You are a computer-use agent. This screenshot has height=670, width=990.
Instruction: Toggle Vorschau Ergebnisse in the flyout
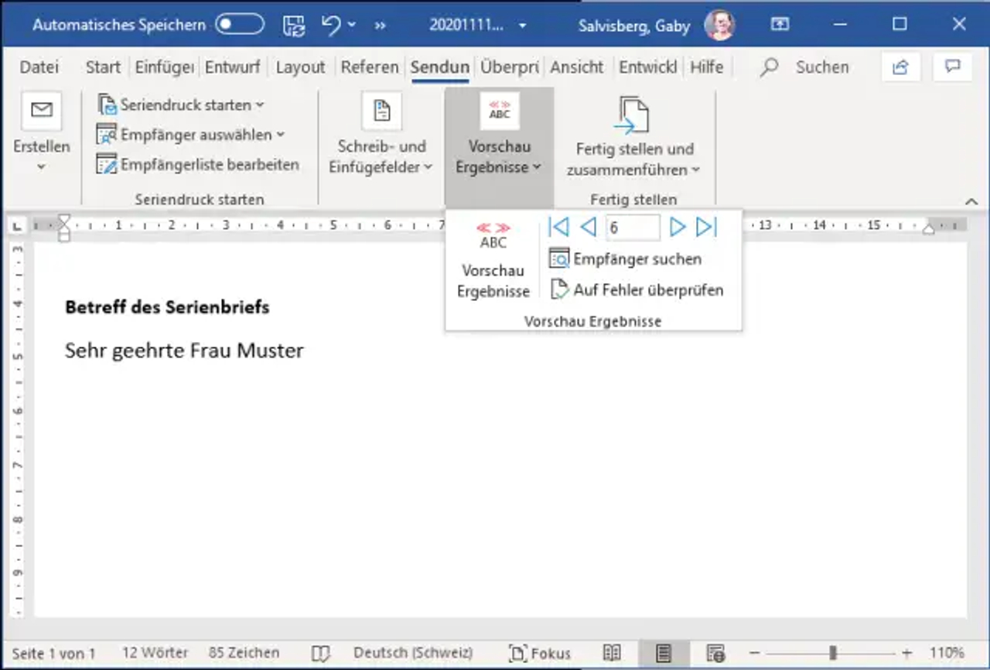pos(493,260)
